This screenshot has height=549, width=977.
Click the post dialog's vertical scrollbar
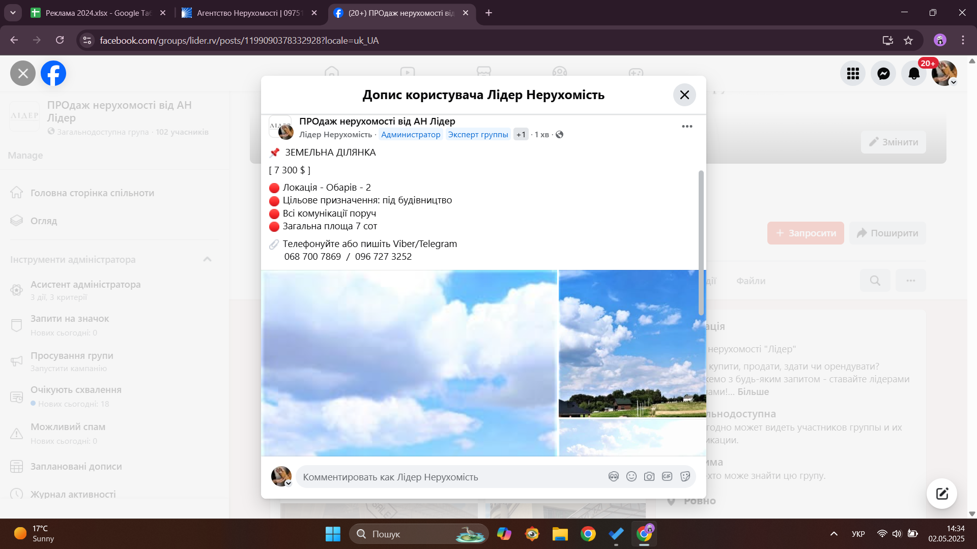click(701, 243)
